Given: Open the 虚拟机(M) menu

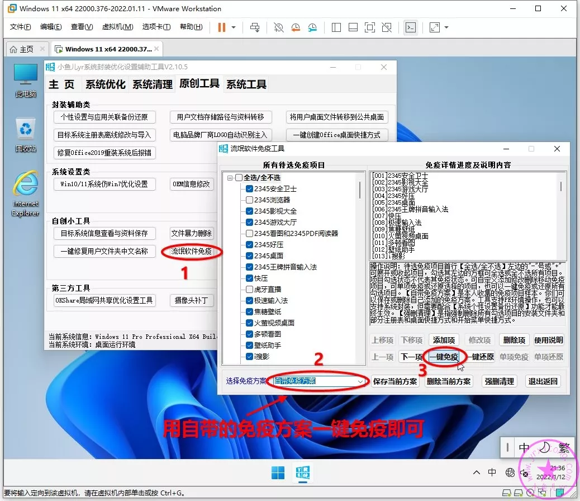Looking at the screenshot, I should (x=117, y=27).
